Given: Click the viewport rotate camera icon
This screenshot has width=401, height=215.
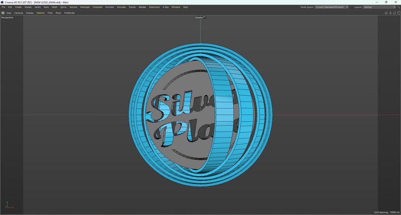Looking at the screenshot, I should pos(395,13).
